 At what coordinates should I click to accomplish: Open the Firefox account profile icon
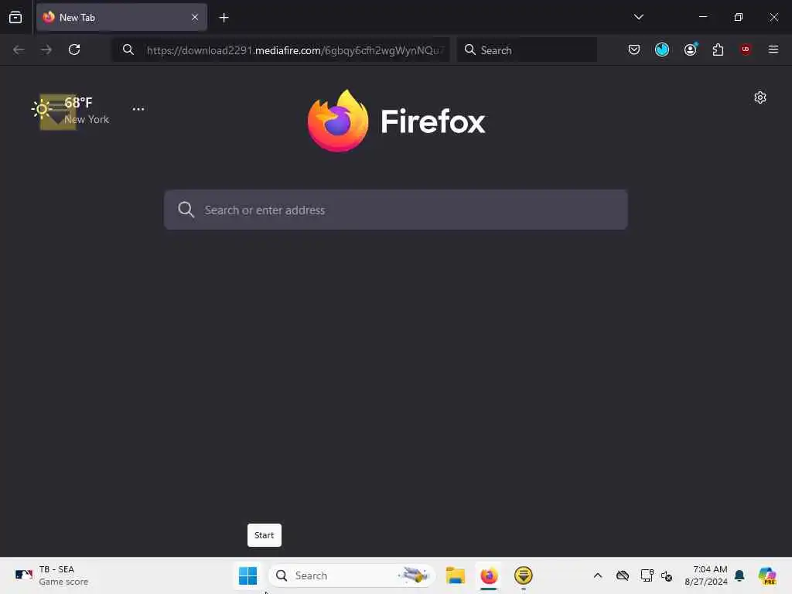coord(690,49)
